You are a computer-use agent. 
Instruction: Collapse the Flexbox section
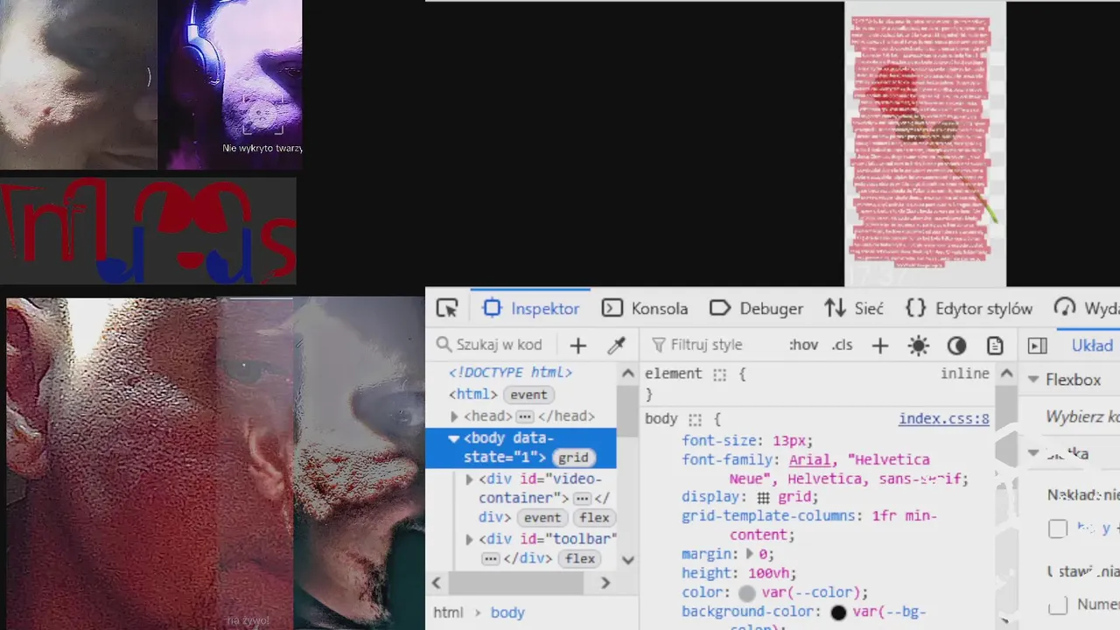pos(1033,380)
